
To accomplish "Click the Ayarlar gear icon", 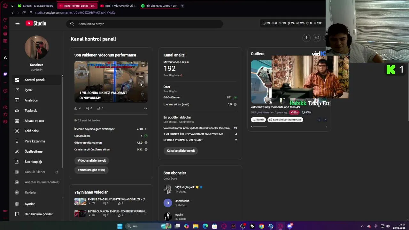I will pyautogui.click(x=17, y=204).
